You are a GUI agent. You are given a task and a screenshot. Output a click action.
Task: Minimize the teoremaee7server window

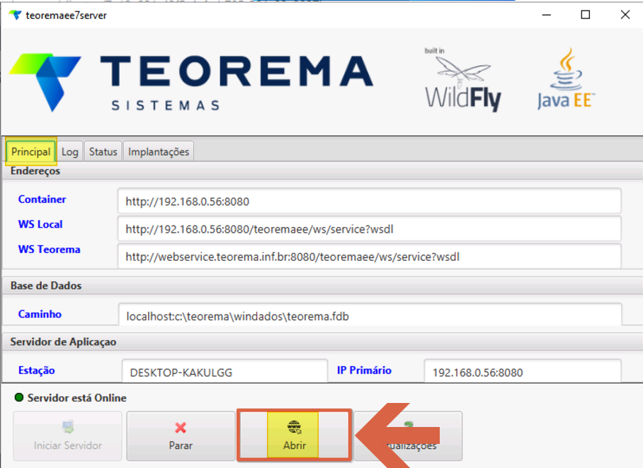coord(546,15)
